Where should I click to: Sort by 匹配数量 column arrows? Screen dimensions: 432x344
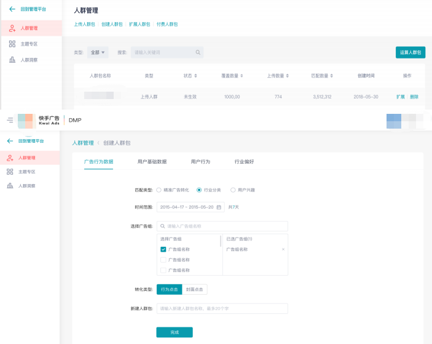(x=331, y=76)
